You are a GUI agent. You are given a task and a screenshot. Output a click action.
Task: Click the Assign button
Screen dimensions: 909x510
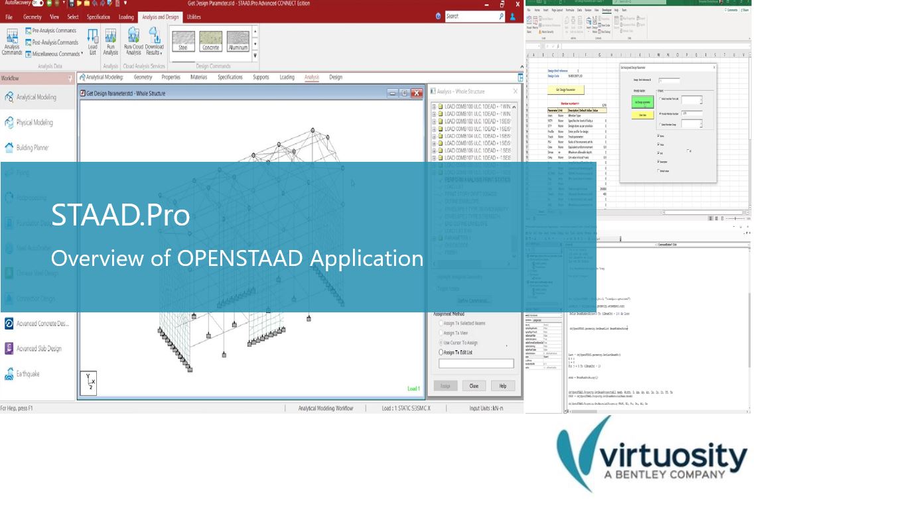click(x=445, y=385)
